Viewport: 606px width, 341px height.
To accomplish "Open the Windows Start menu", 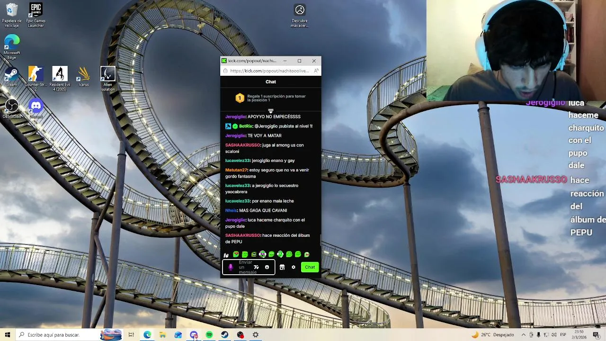I will click(x=7, y=335).
